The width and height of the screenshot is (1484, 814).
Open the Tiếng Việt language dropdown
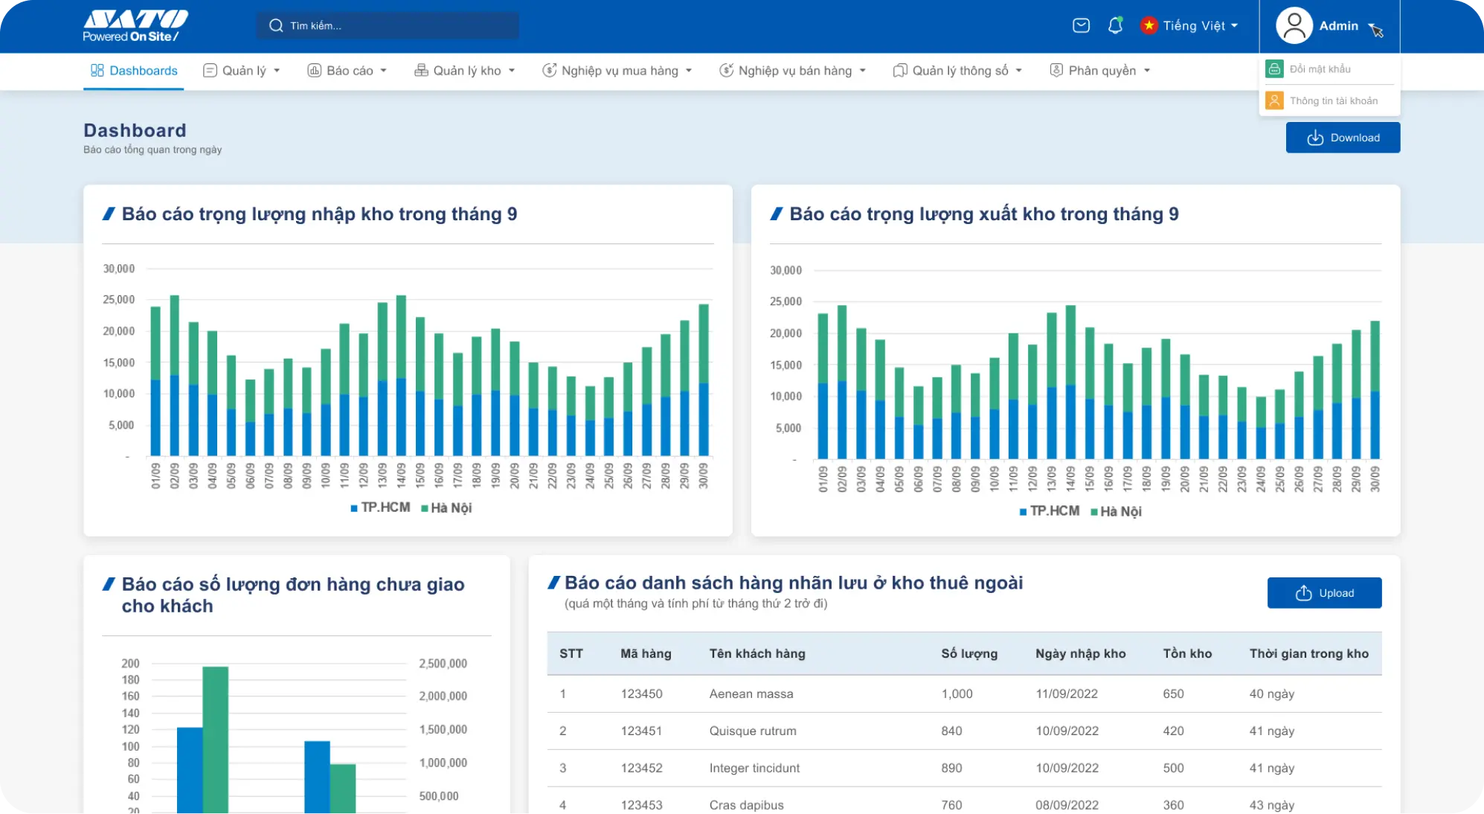[1200, 25]
